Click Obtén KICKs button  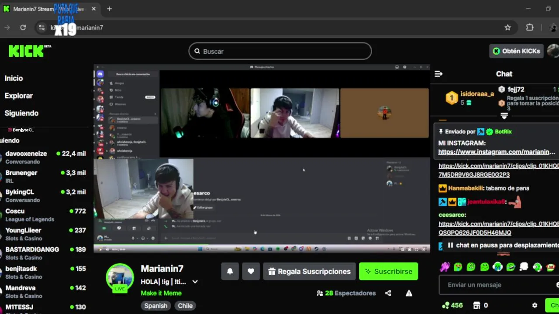tap(516, 51)
